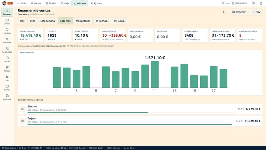Filter by Esta semana
This screenshot has height=150, width=266.
pyautogui.click(x=48, y=21)
